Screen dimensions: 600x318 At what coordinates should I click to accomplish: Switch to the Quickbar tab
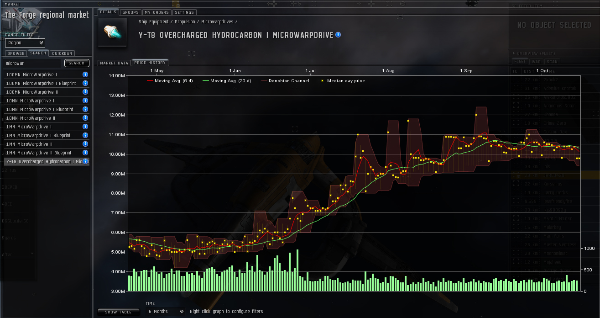pos(62,53)
